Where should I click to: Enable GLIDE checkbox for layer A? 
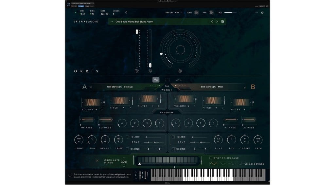128,137
